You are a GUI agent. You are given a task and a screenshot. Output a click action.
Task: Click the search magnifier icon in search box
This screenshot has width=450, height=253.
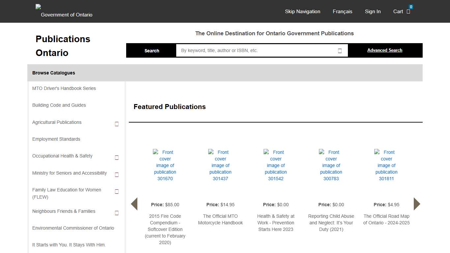(x=340, y=51)
